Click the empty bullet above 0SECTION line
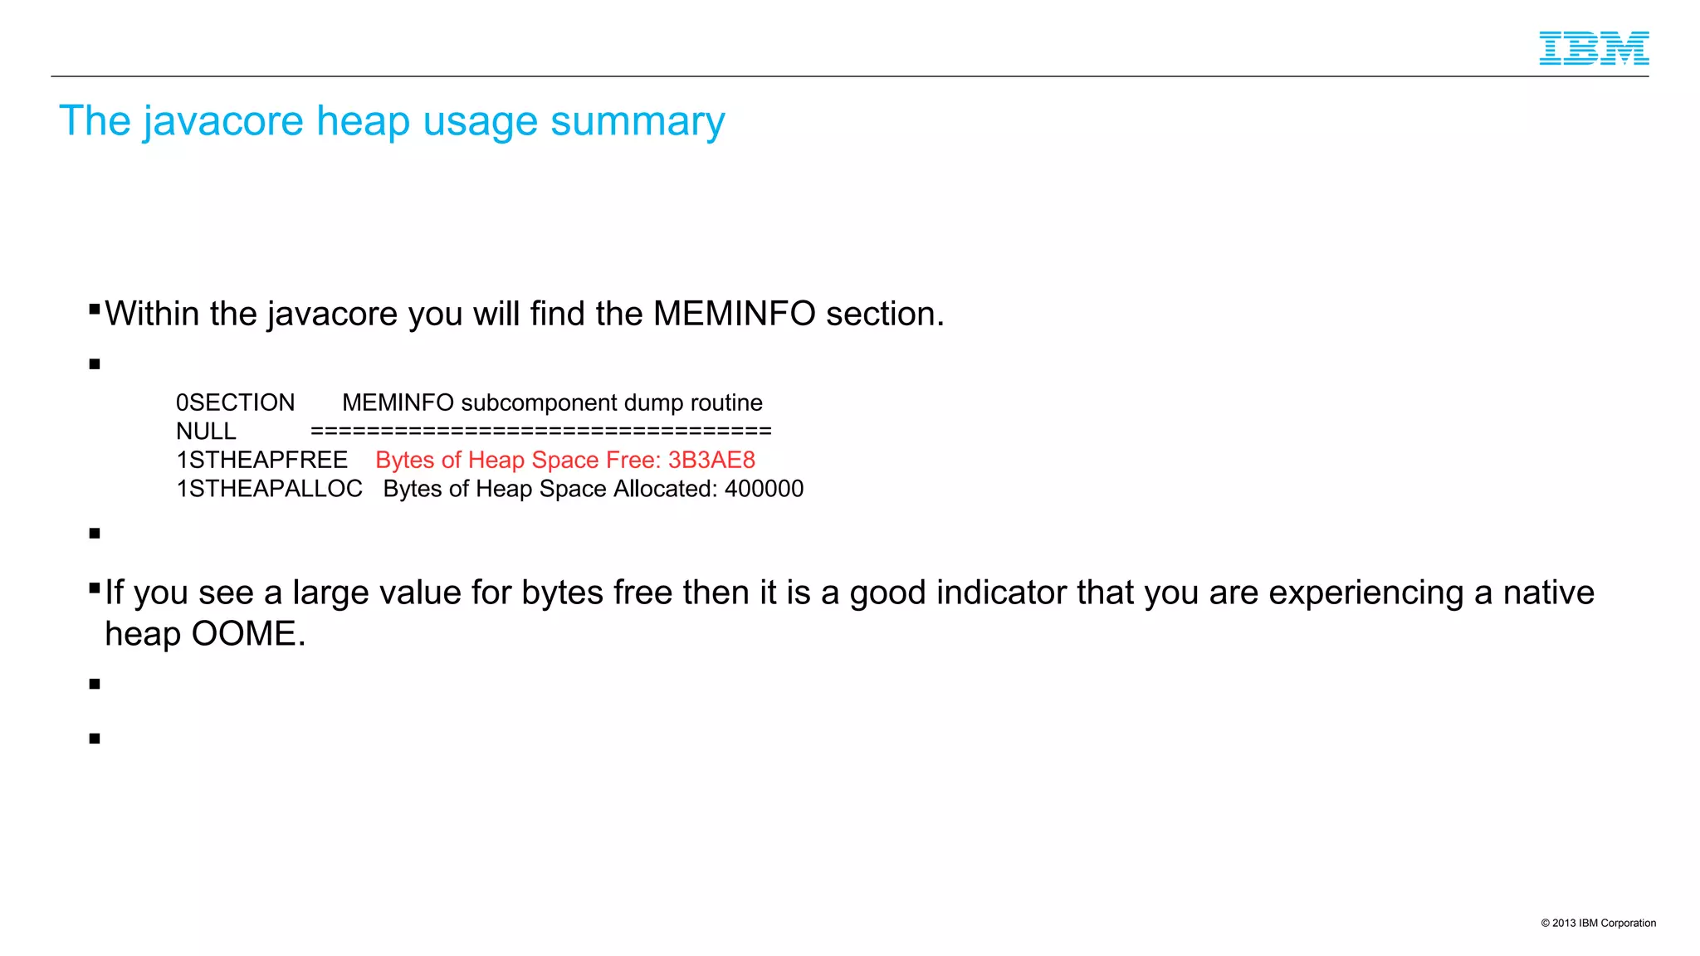1700x956 pixels. pos(95,364)
